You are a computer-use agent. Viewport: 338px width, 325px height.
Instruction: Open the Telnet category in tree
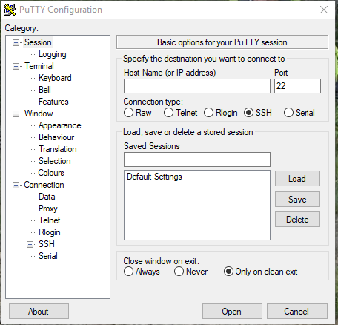coord(50,220)
